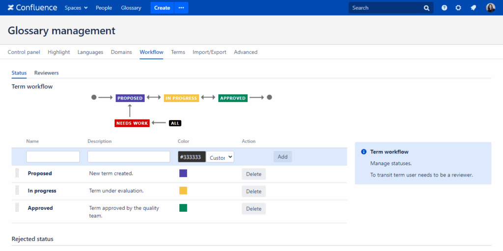The image size is (503, 251).
Task: Click the search magnifier icon
Action: pyautogui.click(x=426, y=8)
